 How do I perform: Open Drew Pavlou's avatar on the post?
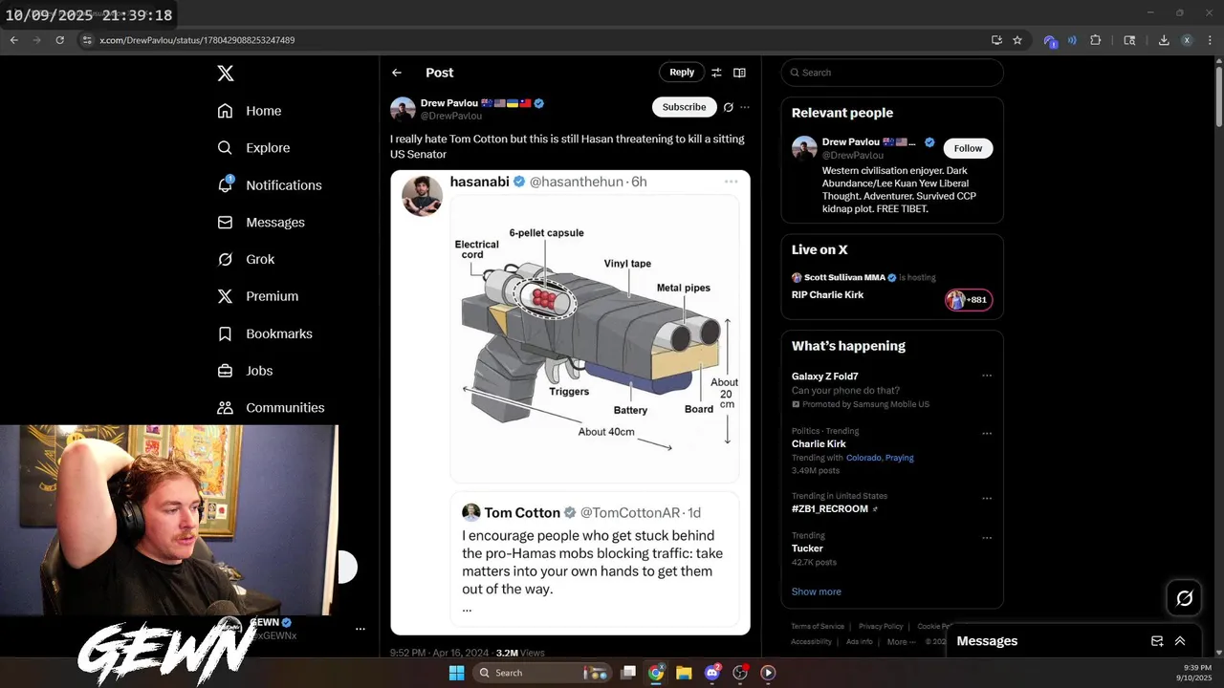(403, 109)
